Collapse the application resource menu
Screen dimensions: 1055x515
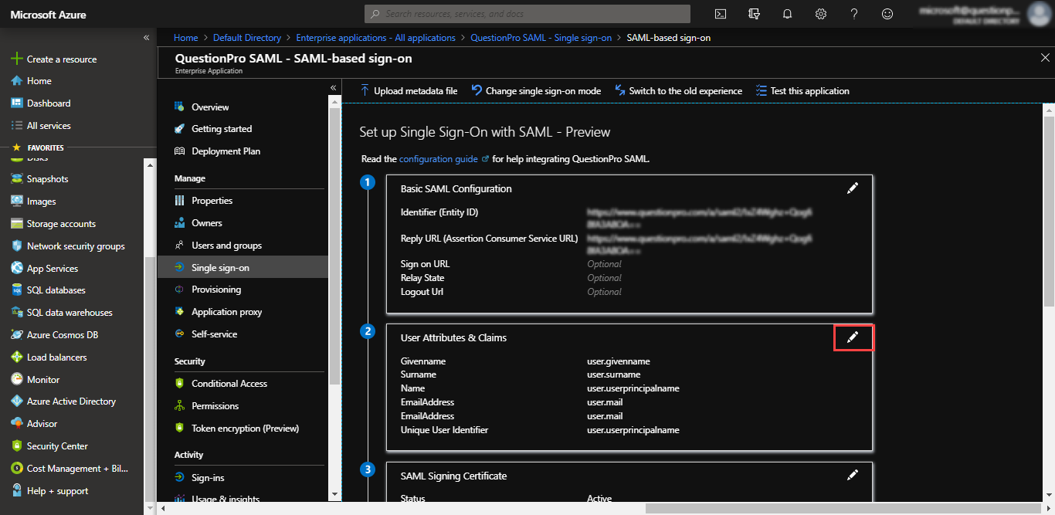coord(334,88)
